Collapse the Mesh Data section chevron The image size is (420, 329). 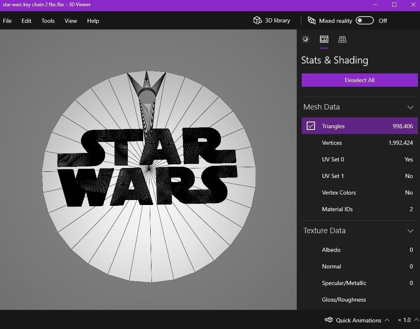click(x=410, y=107)
